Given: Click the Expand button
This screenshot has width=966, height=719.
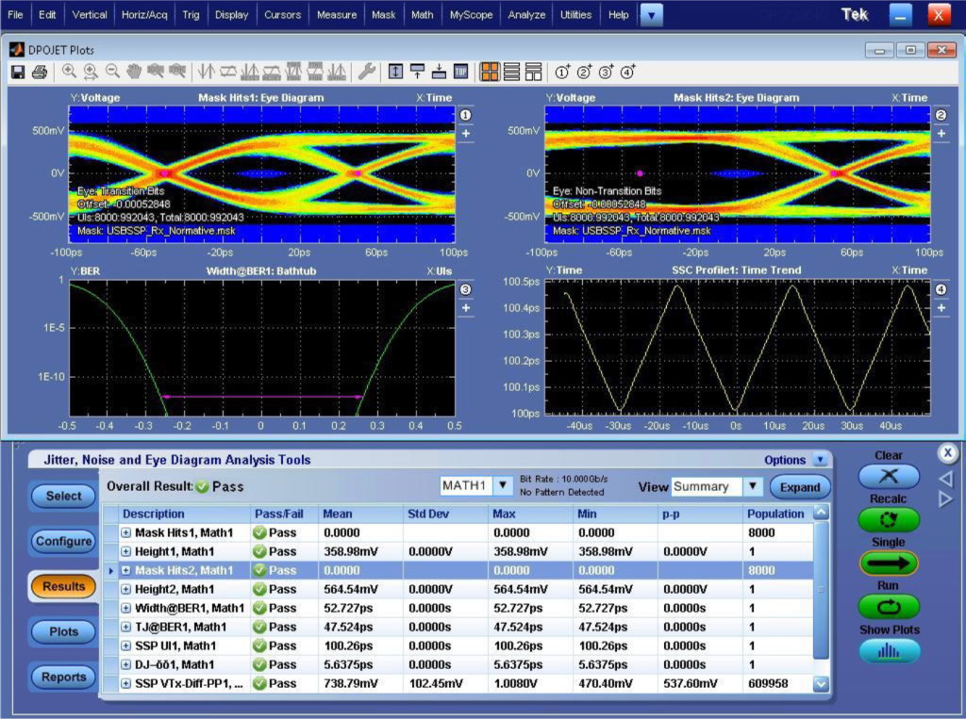Looking at the screenshot, I should pyautogui.click(x=800, y=487).
